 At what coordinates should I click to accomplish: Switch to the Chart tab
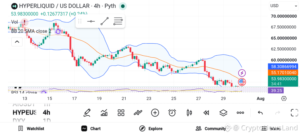91,129
